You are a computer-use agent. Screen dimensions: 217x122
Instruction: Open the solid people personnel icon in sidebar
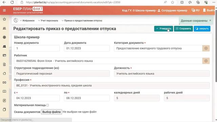coord(4,46)
